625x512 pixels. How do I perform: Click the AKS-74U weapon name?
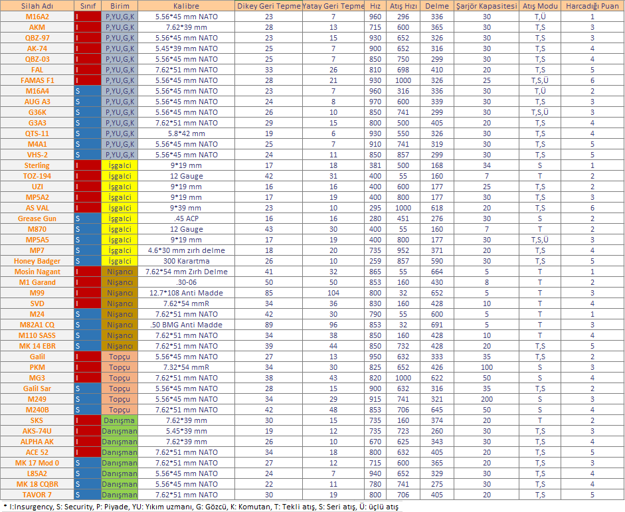click(37, 431)
